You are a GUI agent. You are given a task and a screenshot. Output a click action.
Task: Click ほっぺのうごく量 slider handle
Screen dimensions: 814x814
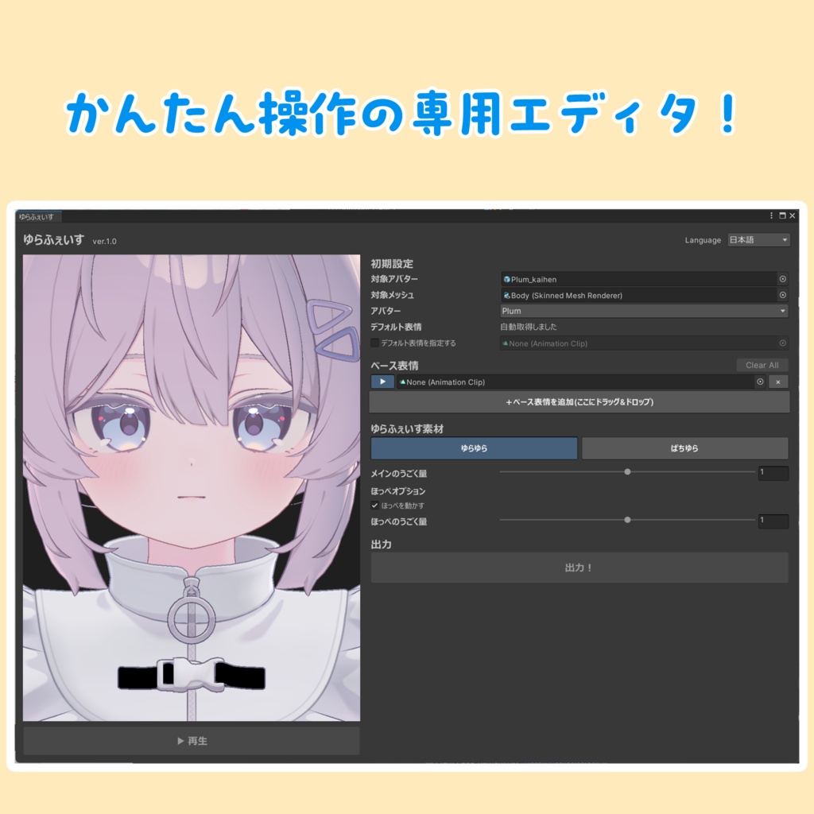click(x=627, y=520)
